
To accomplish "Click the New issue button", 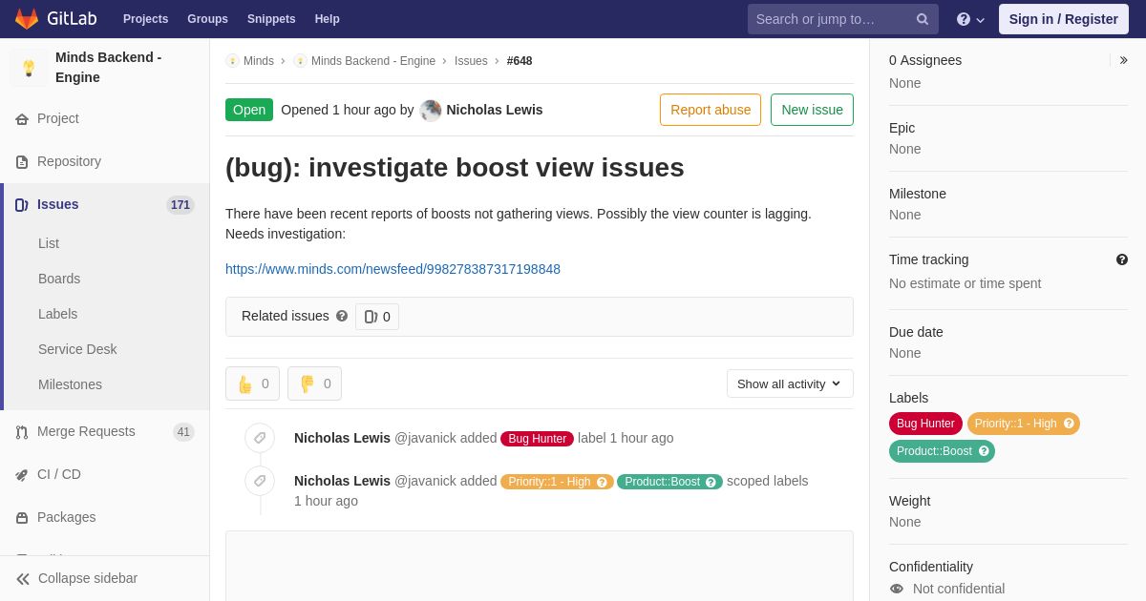I will click(x=812, y=110).
